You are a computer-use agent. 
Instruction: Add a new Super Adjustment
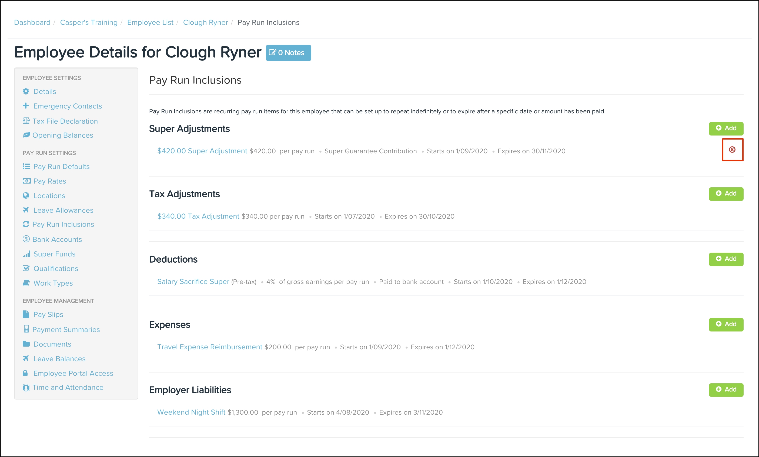[x=726, y=128]
